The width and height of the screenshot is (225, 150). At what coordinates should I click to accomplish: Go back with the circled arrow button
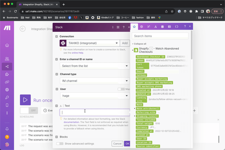[23, 29]
